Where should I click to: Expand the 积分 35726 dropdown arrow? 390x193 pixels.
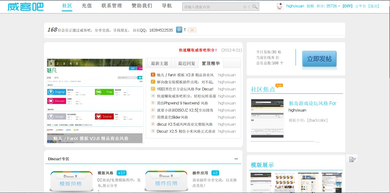(339, 6)
